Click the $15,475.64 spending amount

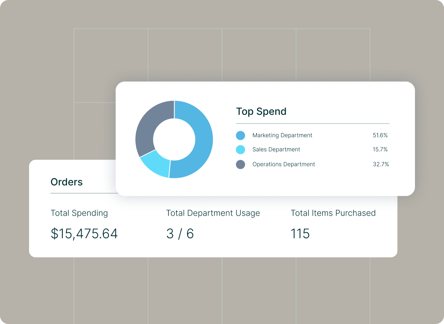(84, 234)
